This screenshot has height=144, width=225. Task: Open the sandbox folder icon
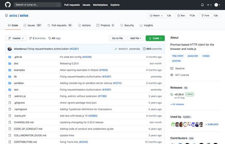click(10, 83)
